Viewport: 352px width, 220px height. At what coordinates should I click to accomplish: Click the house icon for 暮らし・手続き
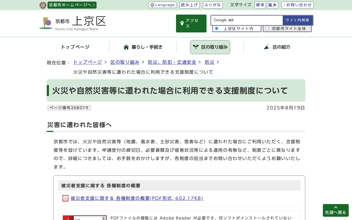[x=126, y=47]
